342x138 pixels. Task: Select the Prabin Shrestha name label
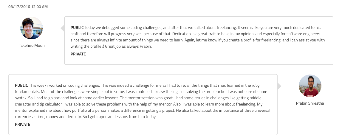click(310, 103)
